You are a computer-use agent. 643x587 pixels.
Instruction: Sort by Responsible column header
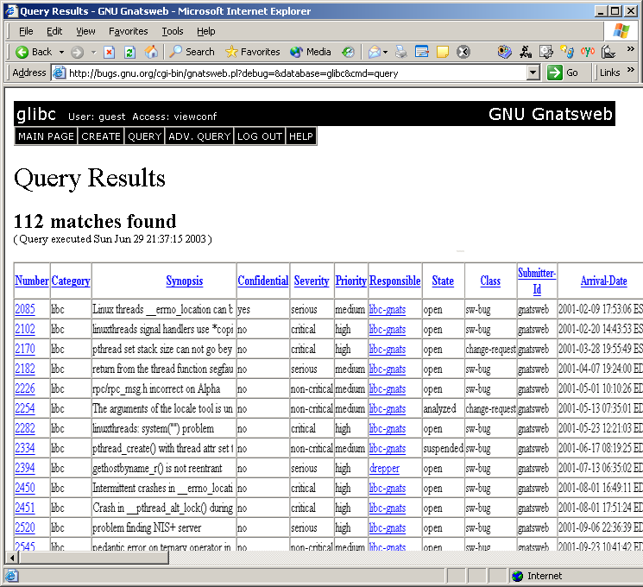pos(395,281)
